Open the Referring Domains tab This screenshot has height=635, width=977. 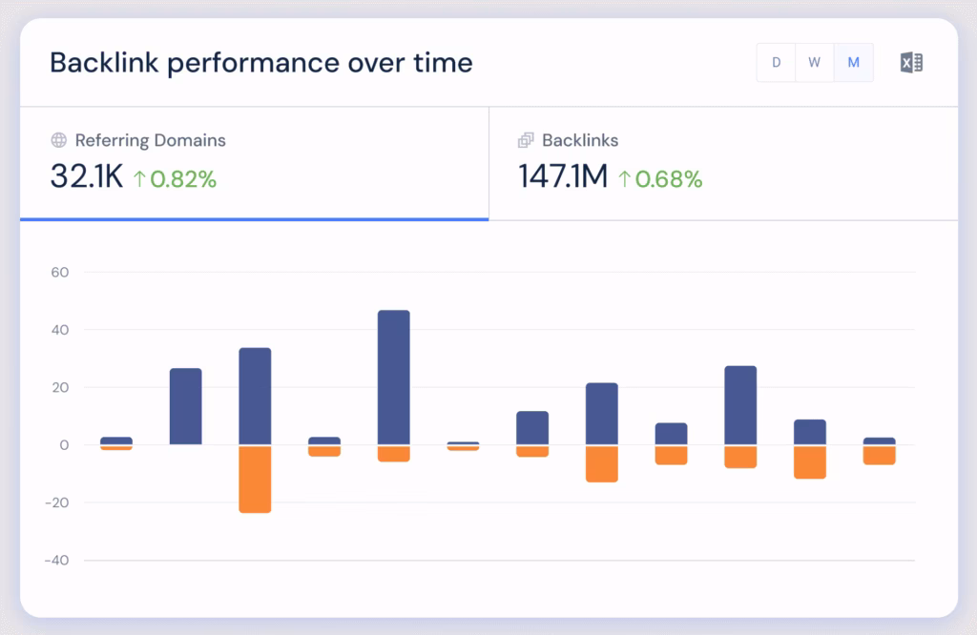coord(151,140)
